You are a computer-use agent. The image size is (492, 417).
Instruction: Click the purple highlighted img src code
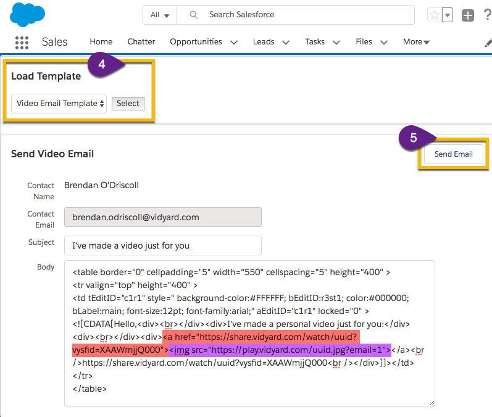[280, 350]
